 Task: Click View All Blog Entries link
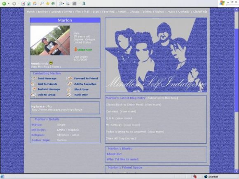tap(121, 139)
